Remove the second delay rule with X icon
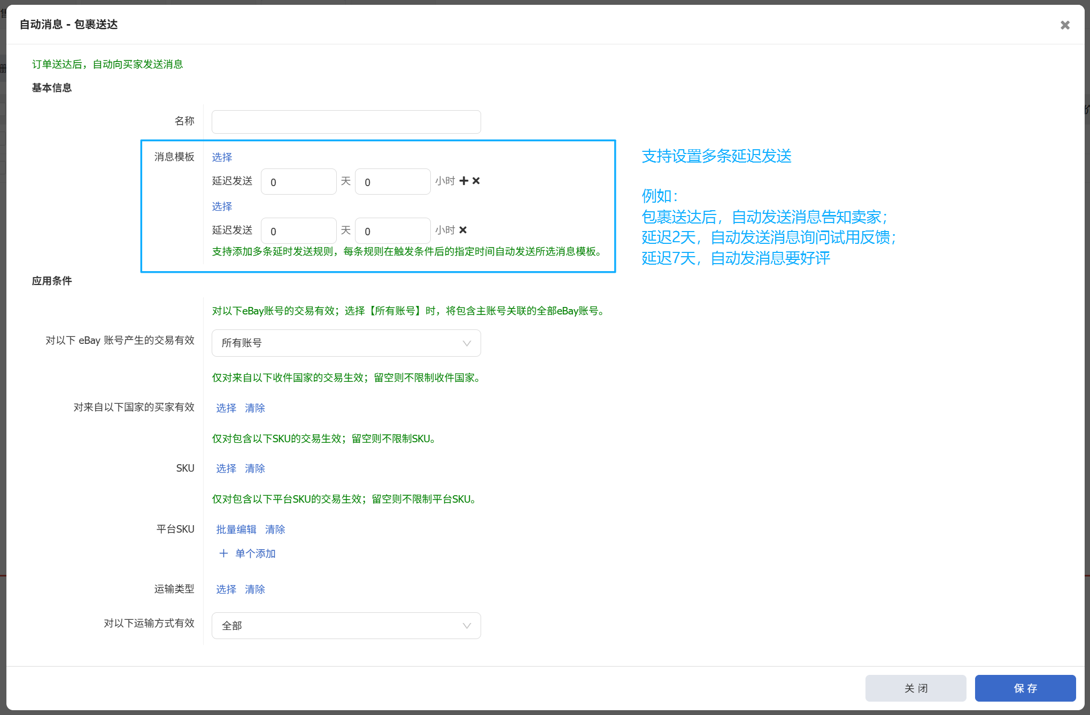Screen dimensions: 1090x715 point(463,230)
